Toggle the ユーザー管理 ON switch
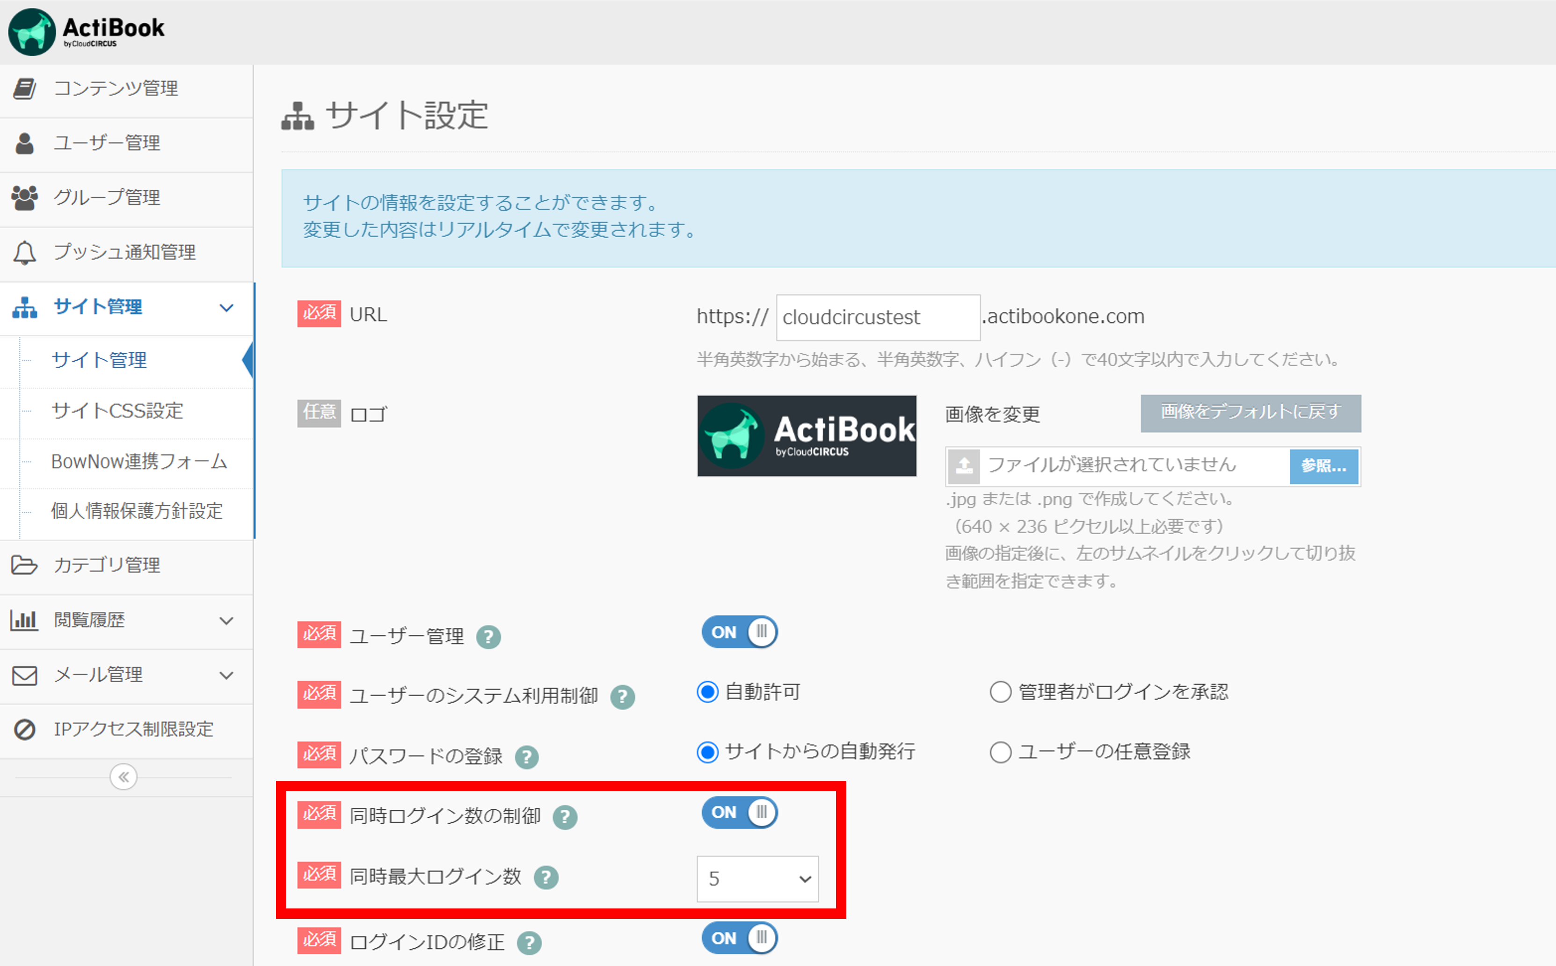1556x966 pixels. pos(739,632)
